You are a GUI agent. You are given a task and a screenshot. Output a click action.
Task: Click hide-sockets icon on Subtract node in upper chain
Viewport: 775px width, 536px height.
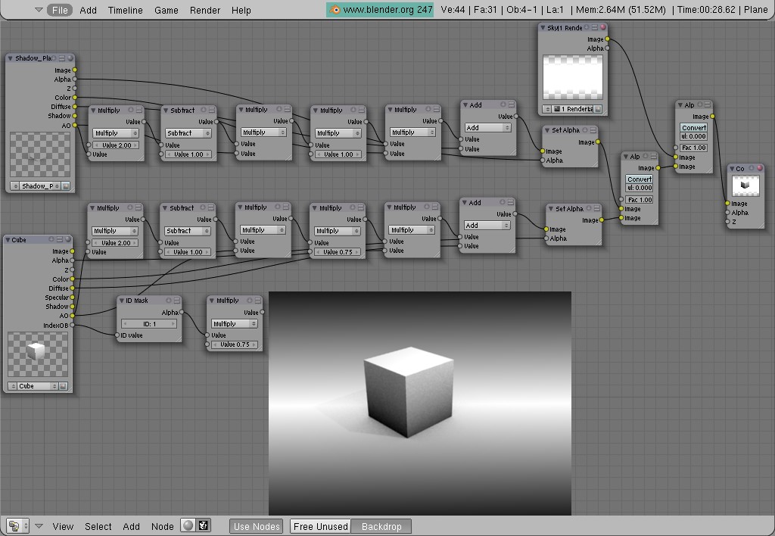pos(204,110)
